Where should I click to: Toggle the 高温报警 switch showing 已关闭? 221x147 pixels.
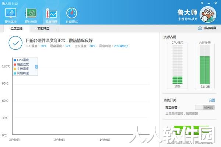pos(205,107)
